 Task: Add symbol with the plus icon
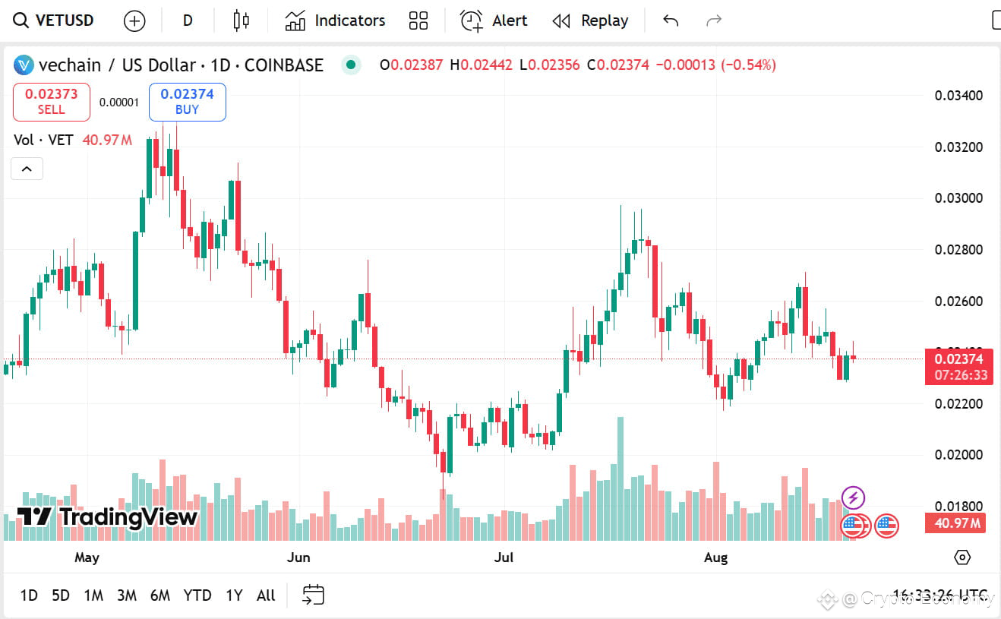tap(134, 21)
